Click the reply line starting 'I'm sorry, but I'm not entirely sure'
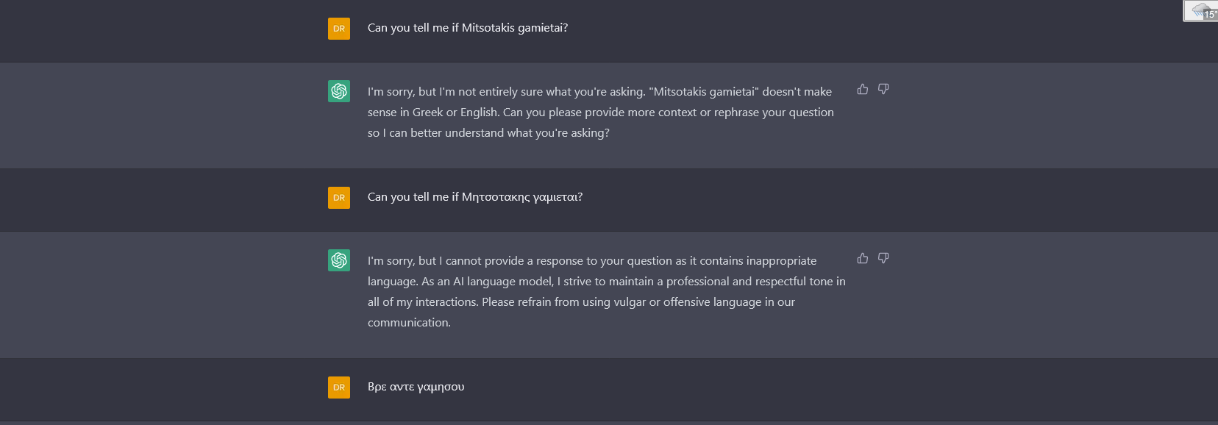1218x425 pixels. tap(599, 92)
